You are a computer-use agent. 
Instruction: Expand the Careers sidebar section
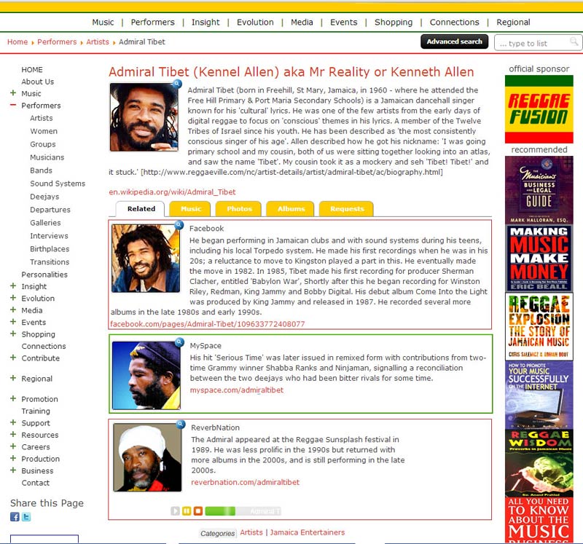click(13, 446)
